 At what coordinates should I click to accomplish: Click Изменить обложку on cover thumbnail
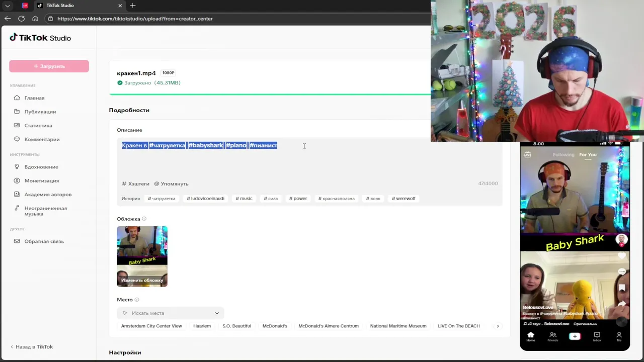point(142,281)
